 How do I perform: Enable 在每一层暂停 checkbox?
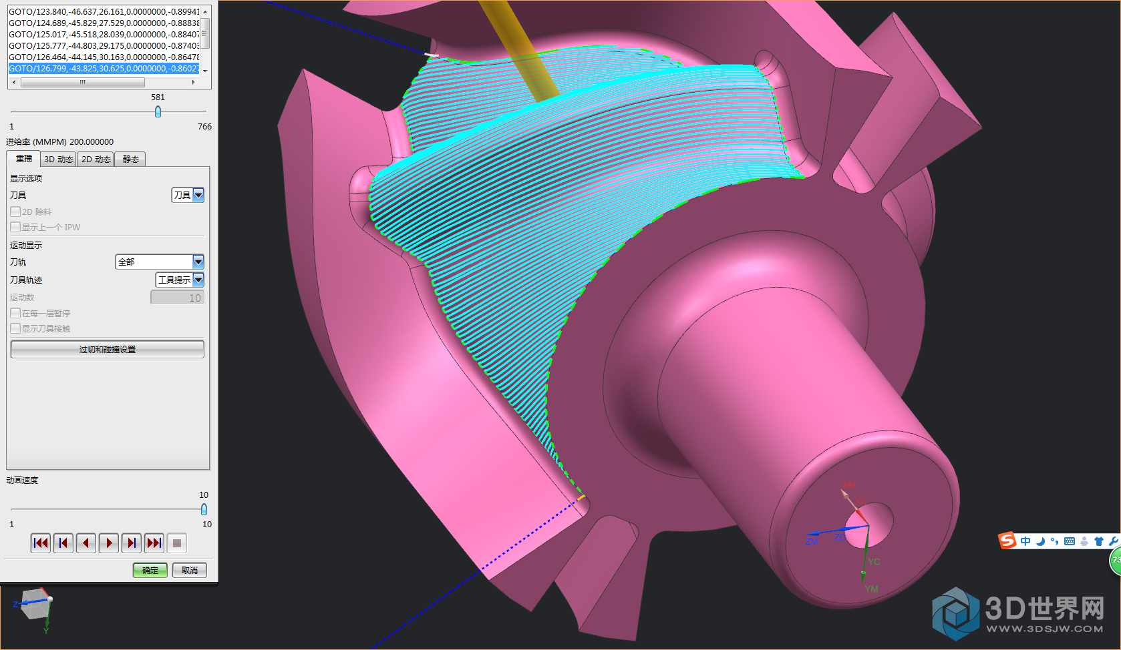click(x=15, y=313)
